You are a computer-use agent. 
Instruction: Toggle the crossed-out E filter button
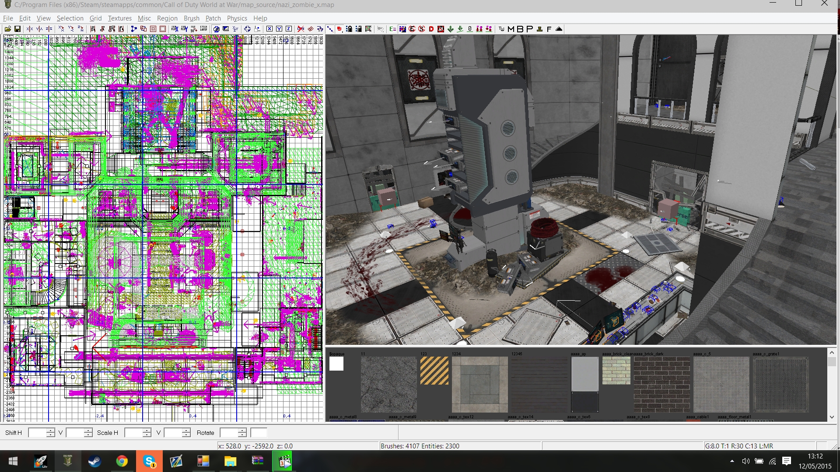(x=412, y=29)
